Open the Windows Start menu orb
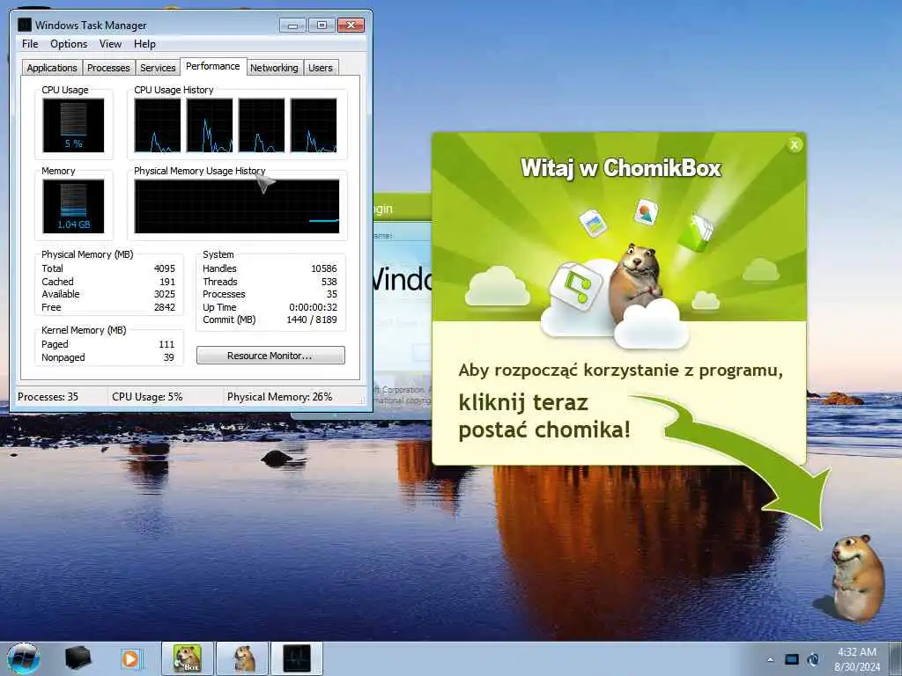 click(24, 658)
